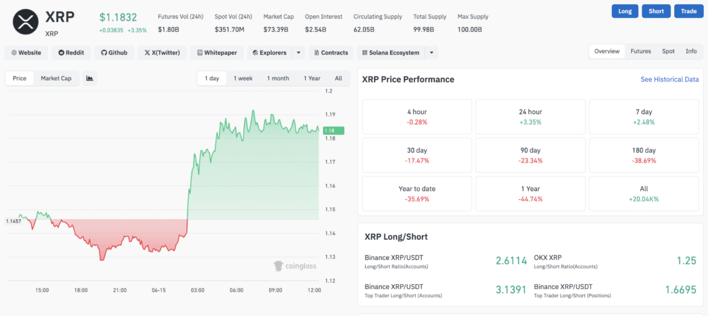Screen dimensions: 708x316
Task: Expand the Solana Ecosystem dropdown arrow
Action: 431,53
